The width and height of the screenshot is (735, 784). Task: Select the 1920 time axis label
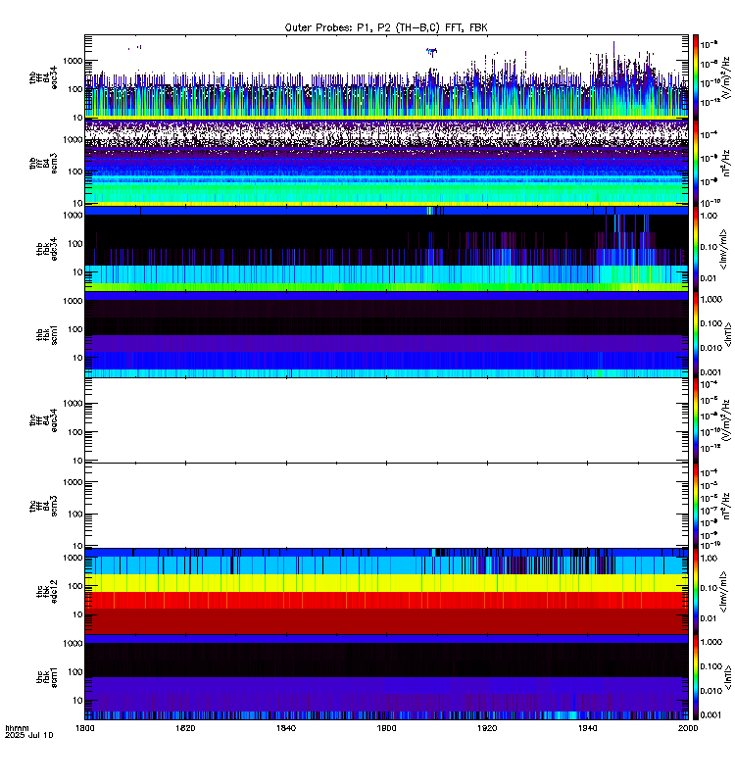coord(487,728)
